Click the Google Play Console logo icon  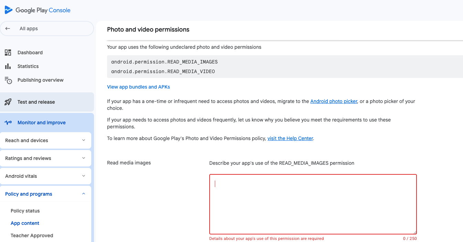[9, 10]
